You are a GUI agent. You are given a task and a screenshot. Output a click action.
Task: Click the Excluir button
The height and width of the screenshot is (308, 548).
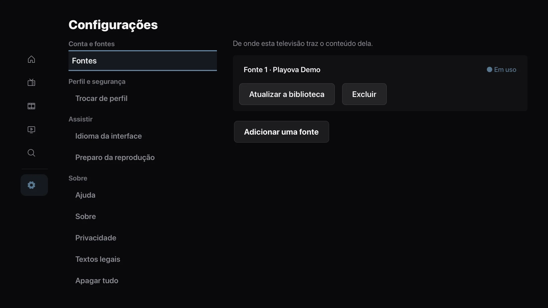pos(364,94)
